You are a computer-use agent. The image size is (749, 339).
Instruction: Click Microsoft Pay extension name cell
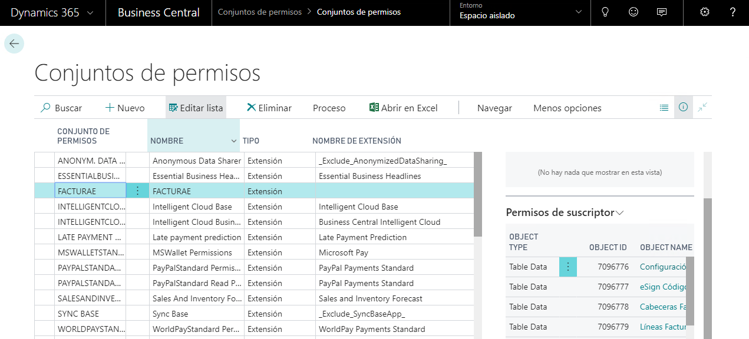(394, 252)
